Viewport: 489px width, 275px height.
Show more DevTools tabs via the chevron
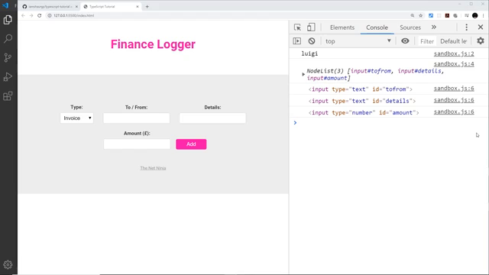click(434, 27)
